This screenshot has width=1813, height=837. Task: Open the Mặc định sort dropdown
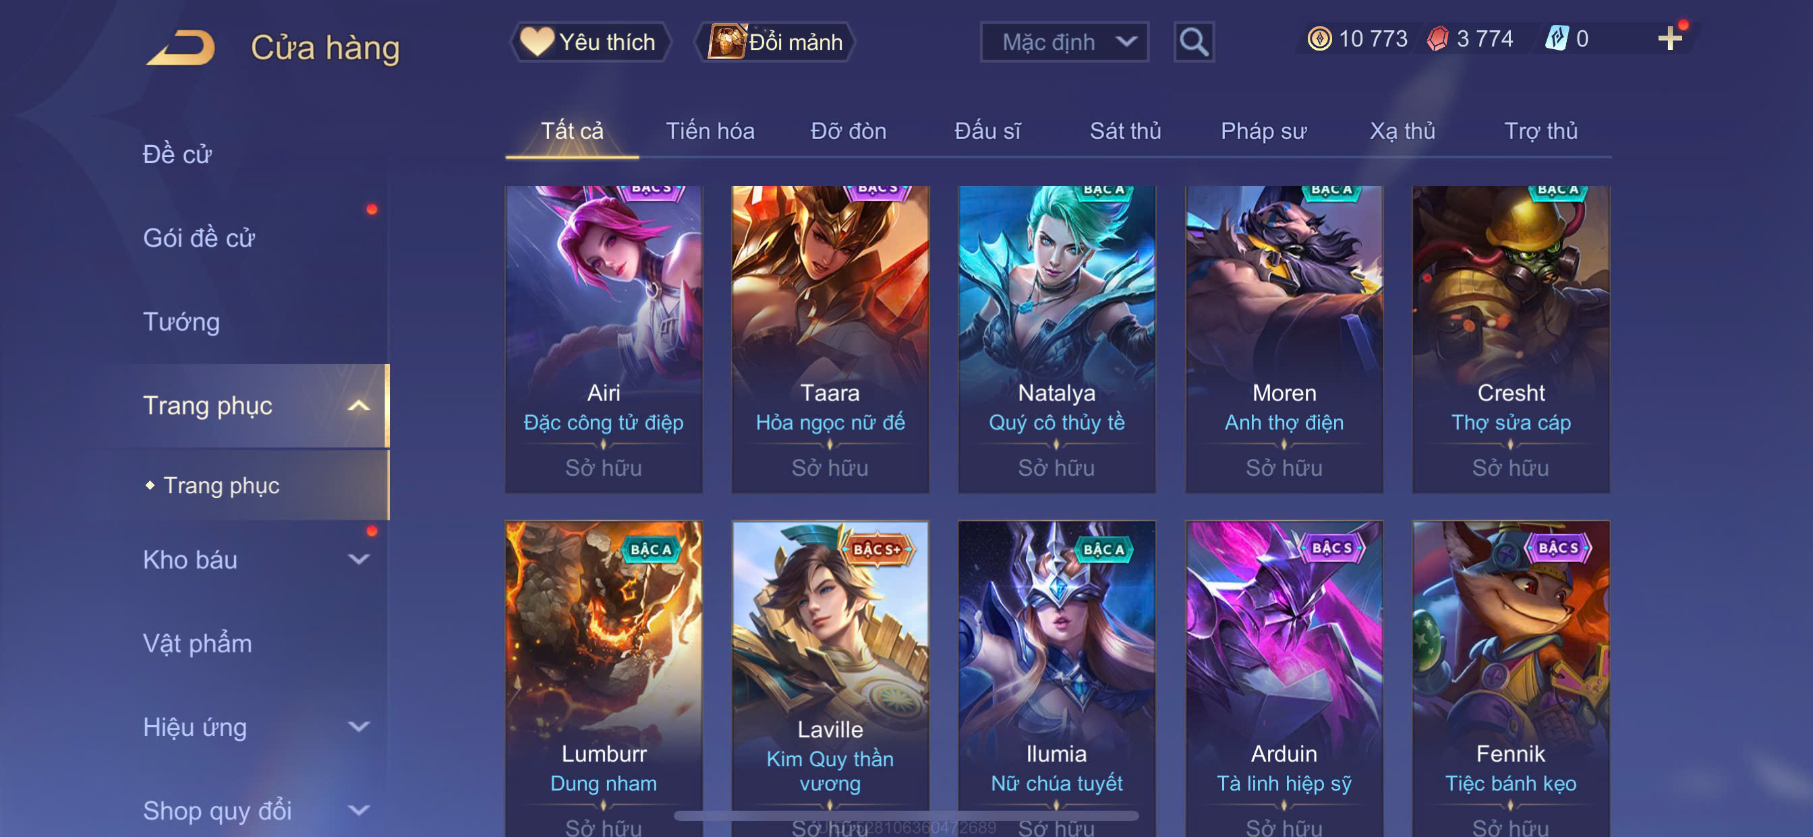coord(1064,42)
